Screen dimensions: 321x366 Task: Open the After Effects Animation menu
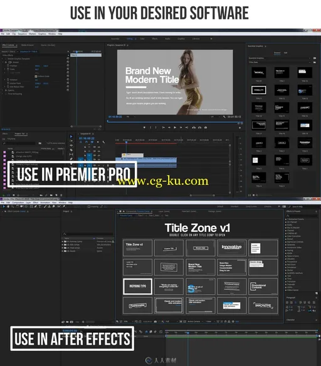click(x=45, y=202)
